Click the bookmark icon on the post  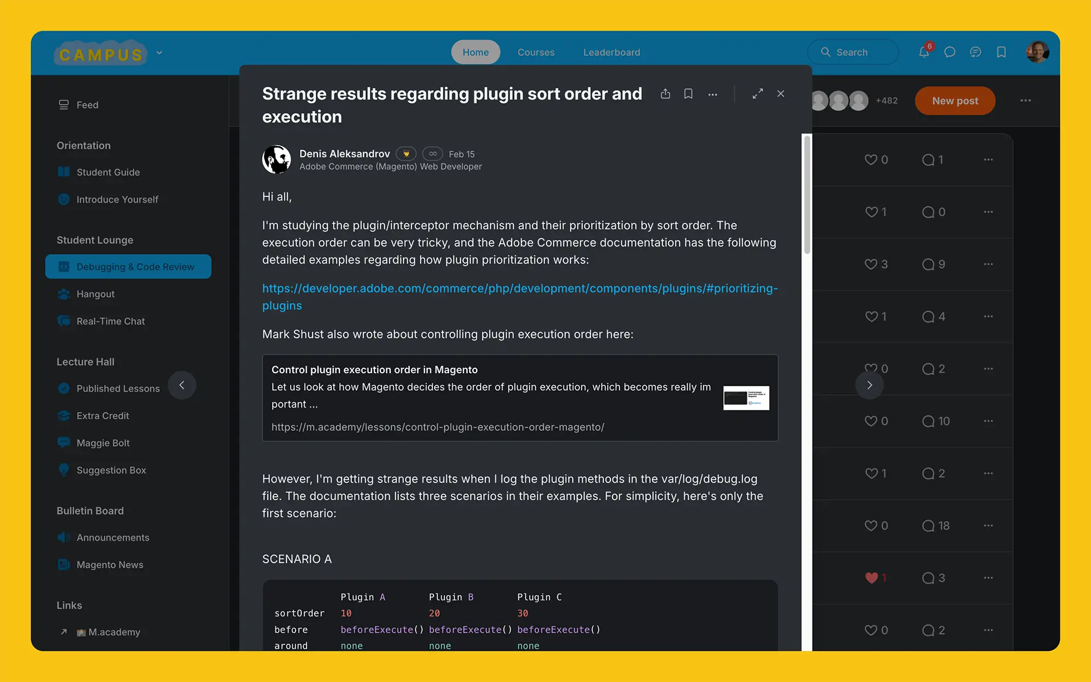(687, 93)
